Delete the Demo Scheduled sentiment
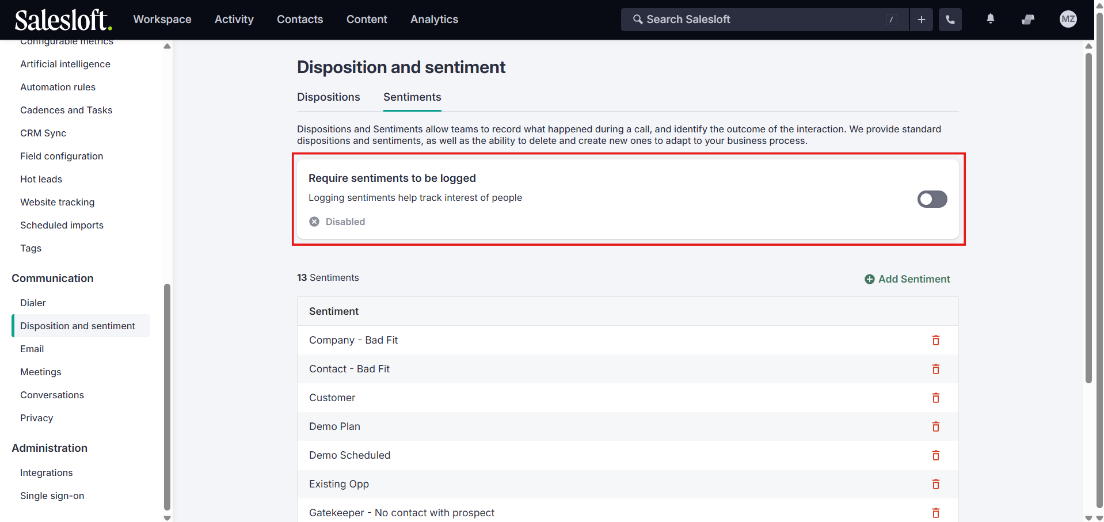The image size is (1104, 522). point(936,455)
